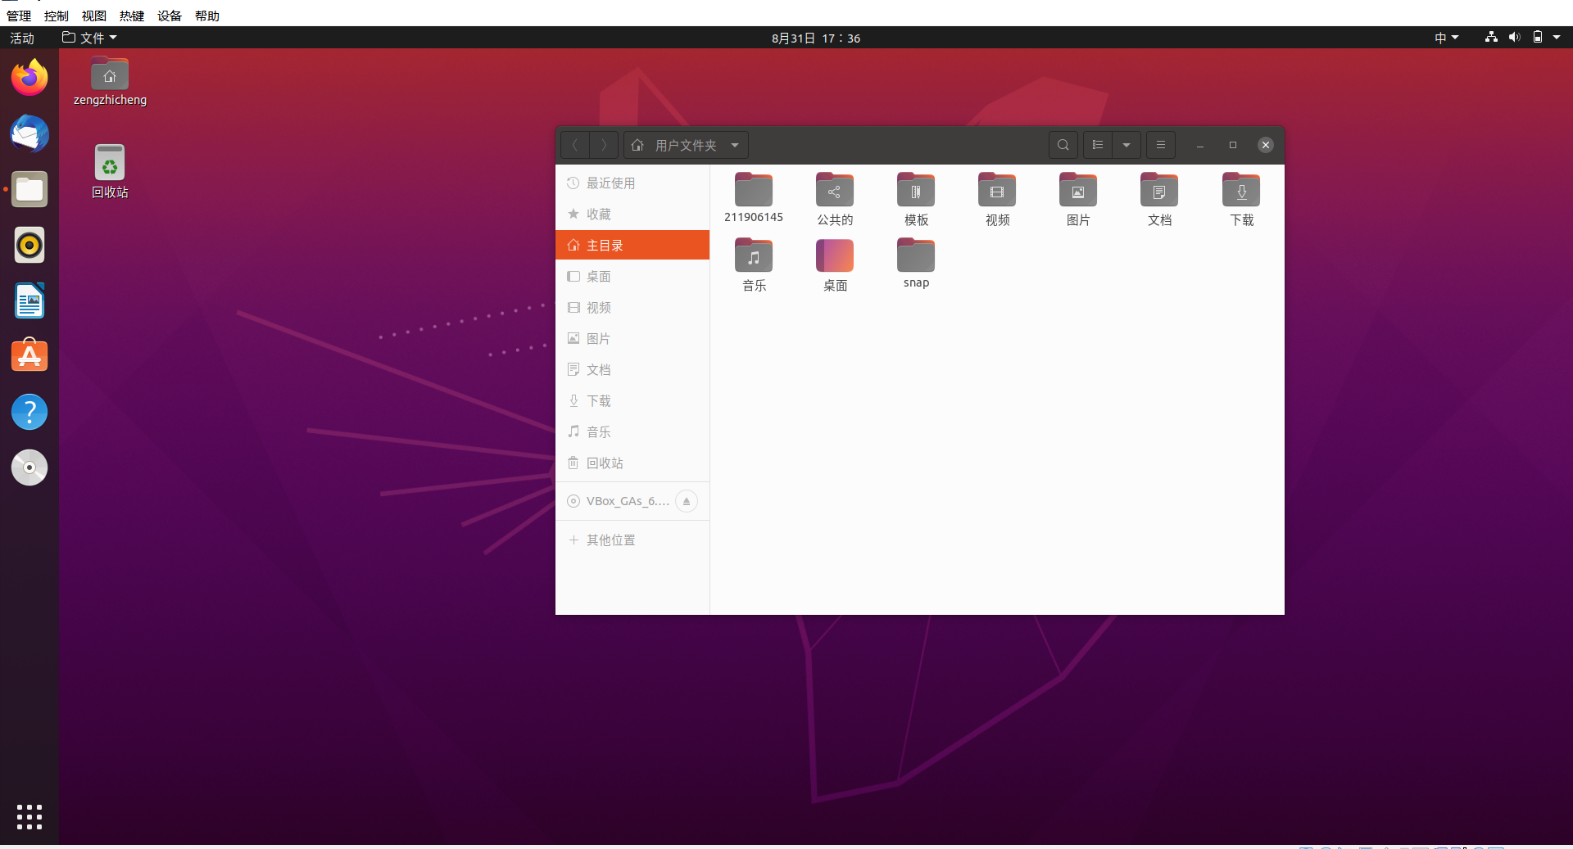Select zengzhicheng home folder on desktop
1573x849 pixels.
coord(110,82)
